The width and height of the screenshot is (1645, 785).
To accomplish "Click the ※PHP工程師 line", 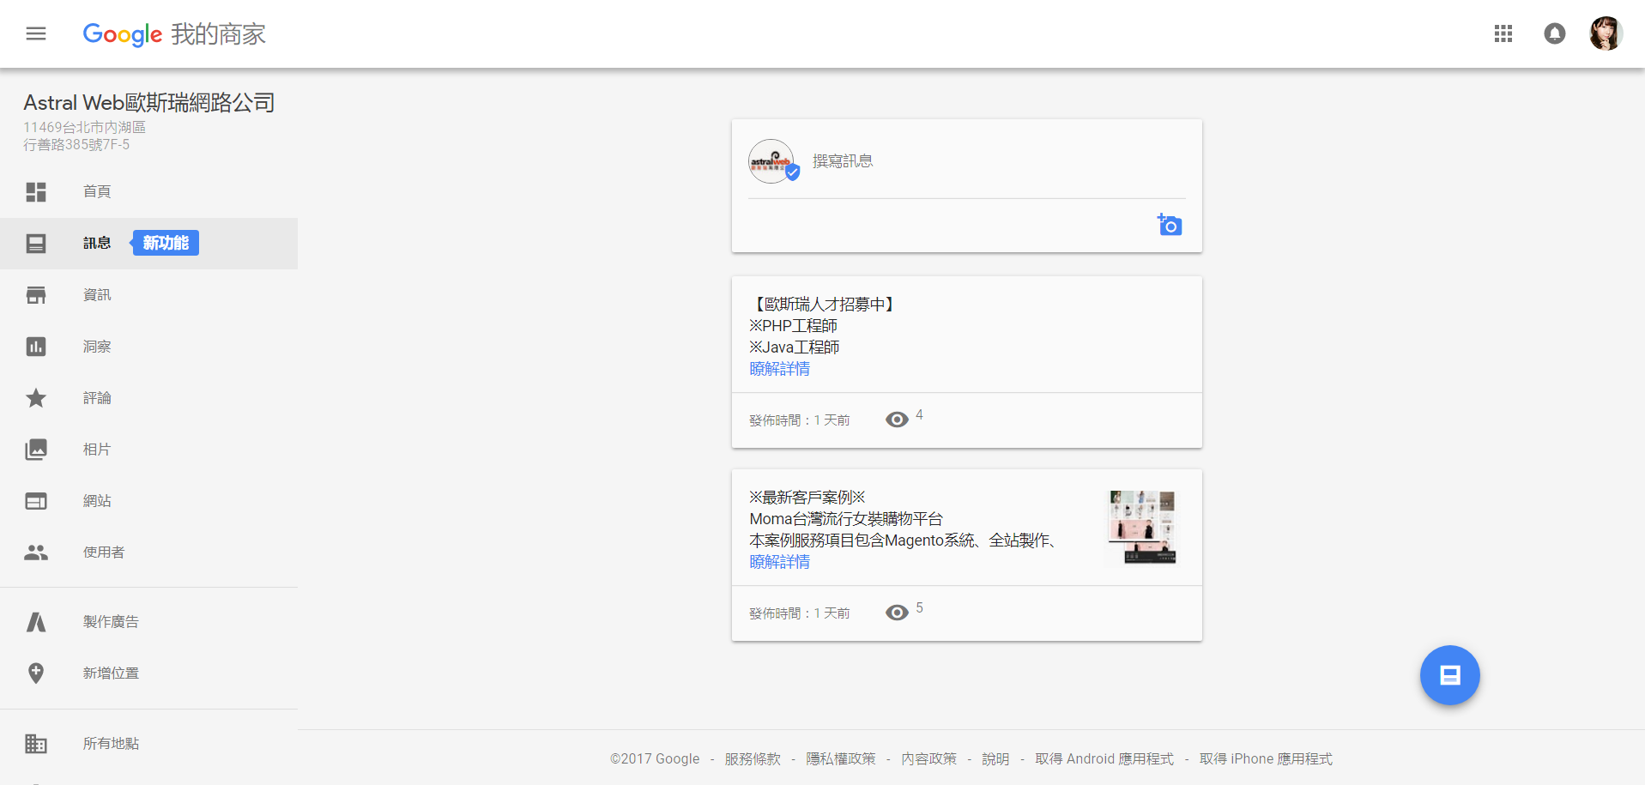I will click(793, 326).
